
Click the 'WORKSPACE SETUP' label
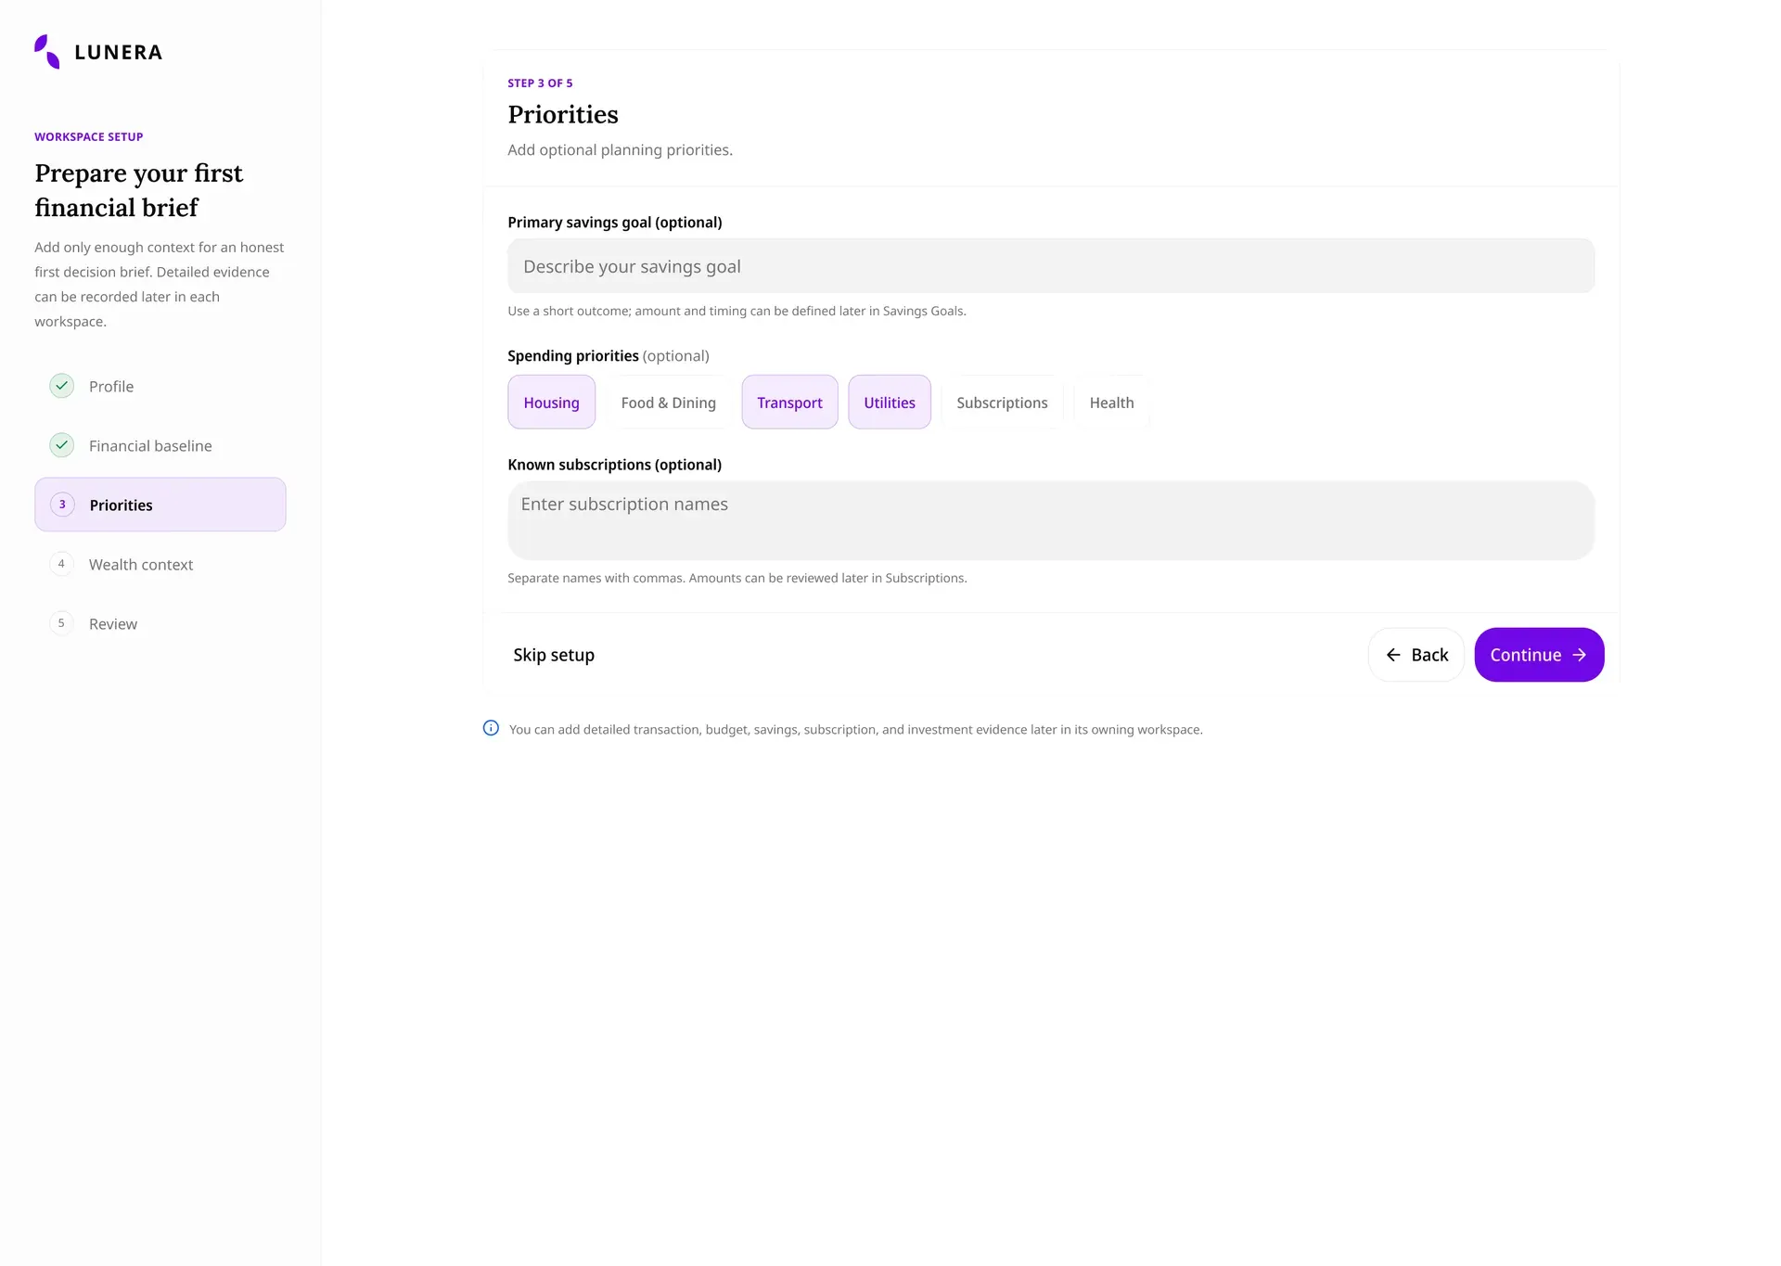89,137
